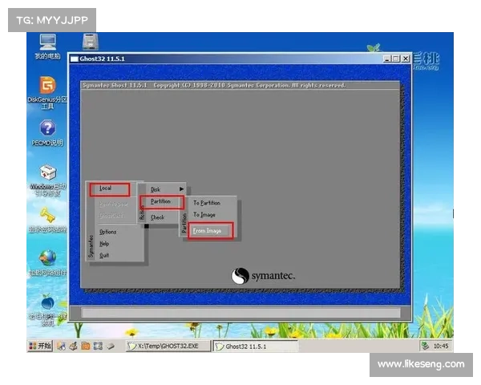Select Options in the Ghost menu
This screenshot has width=481, height=385.
tap(107, 232)
